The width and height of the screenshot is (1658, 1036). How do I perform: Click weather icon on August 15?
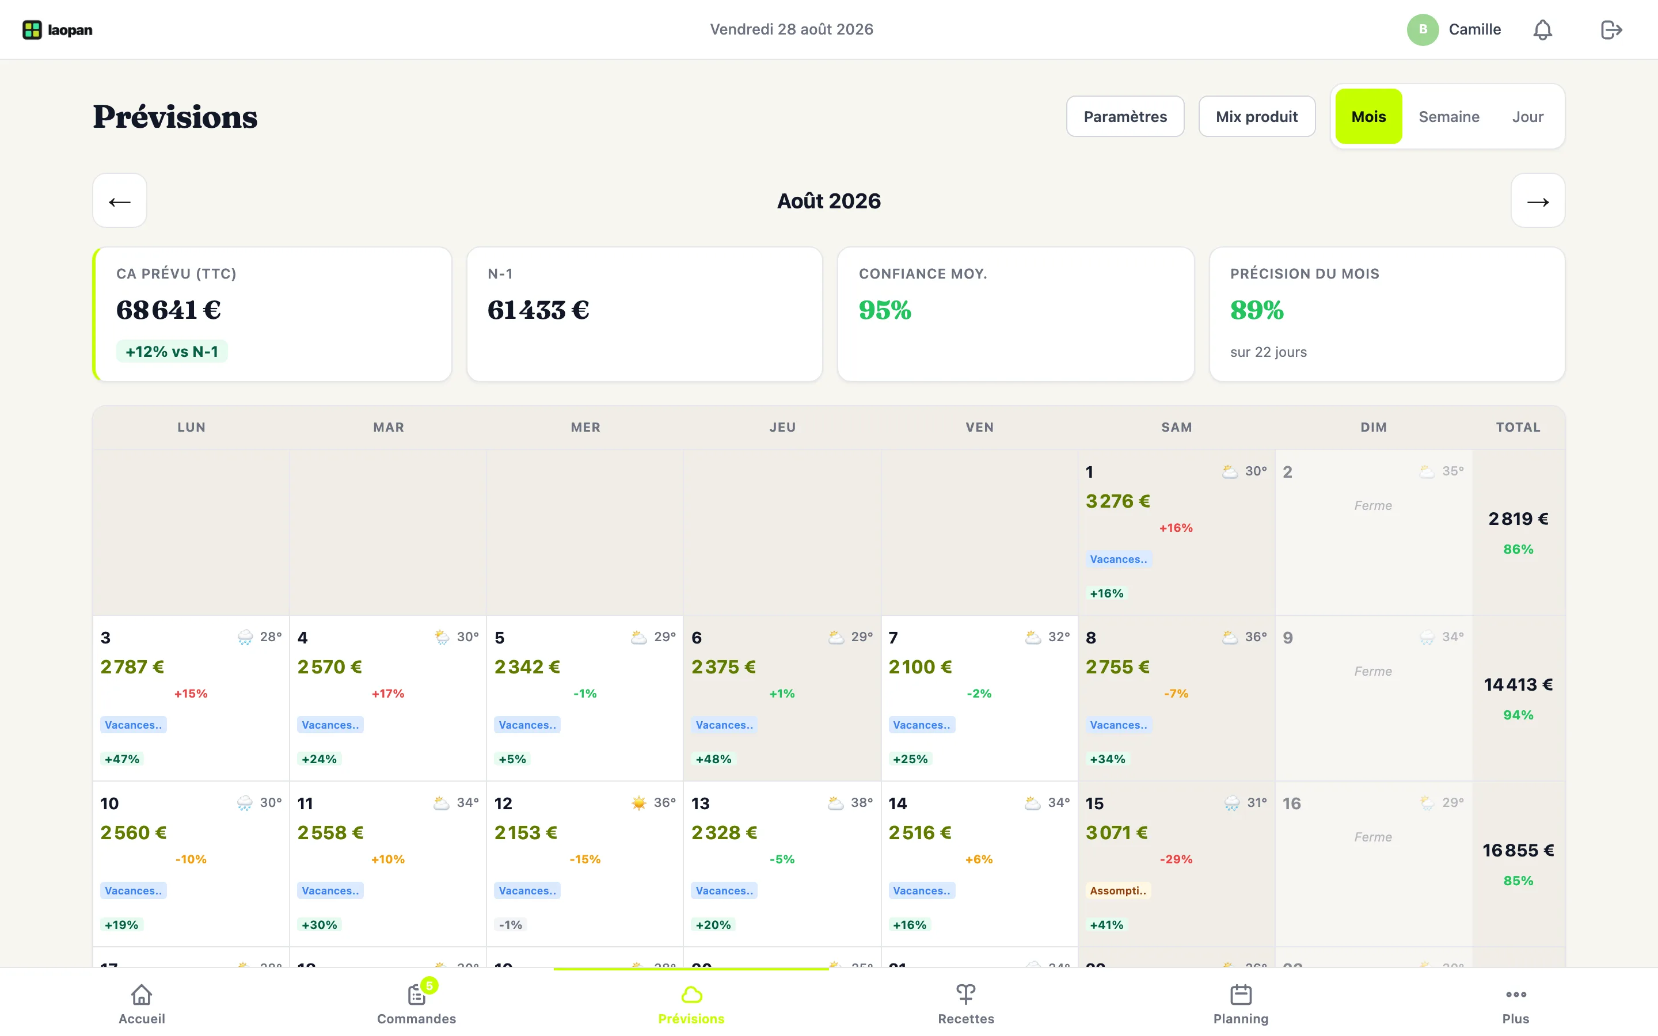(1232, 803)
